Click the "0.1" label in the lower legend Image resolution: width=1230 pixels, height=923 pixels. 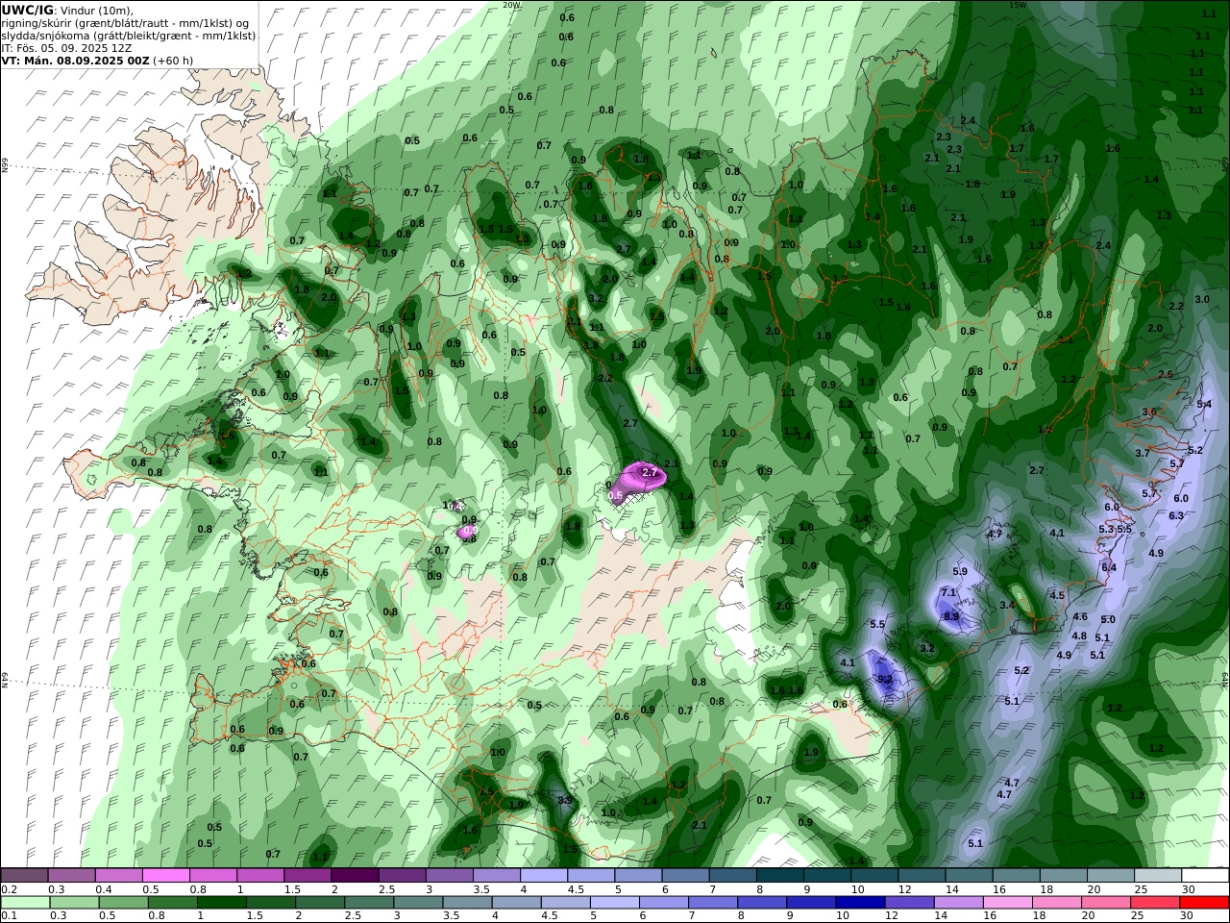coord(8,915)
